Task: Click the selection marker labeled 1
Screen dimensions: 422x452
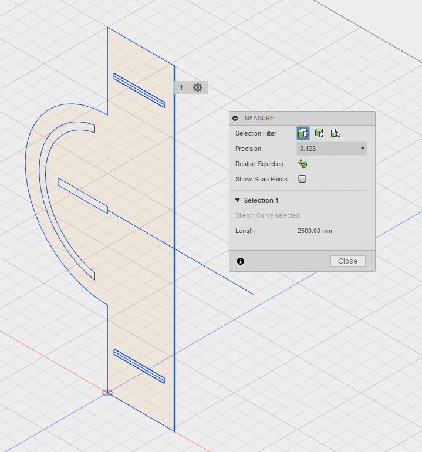Action: tap(181, 87)
